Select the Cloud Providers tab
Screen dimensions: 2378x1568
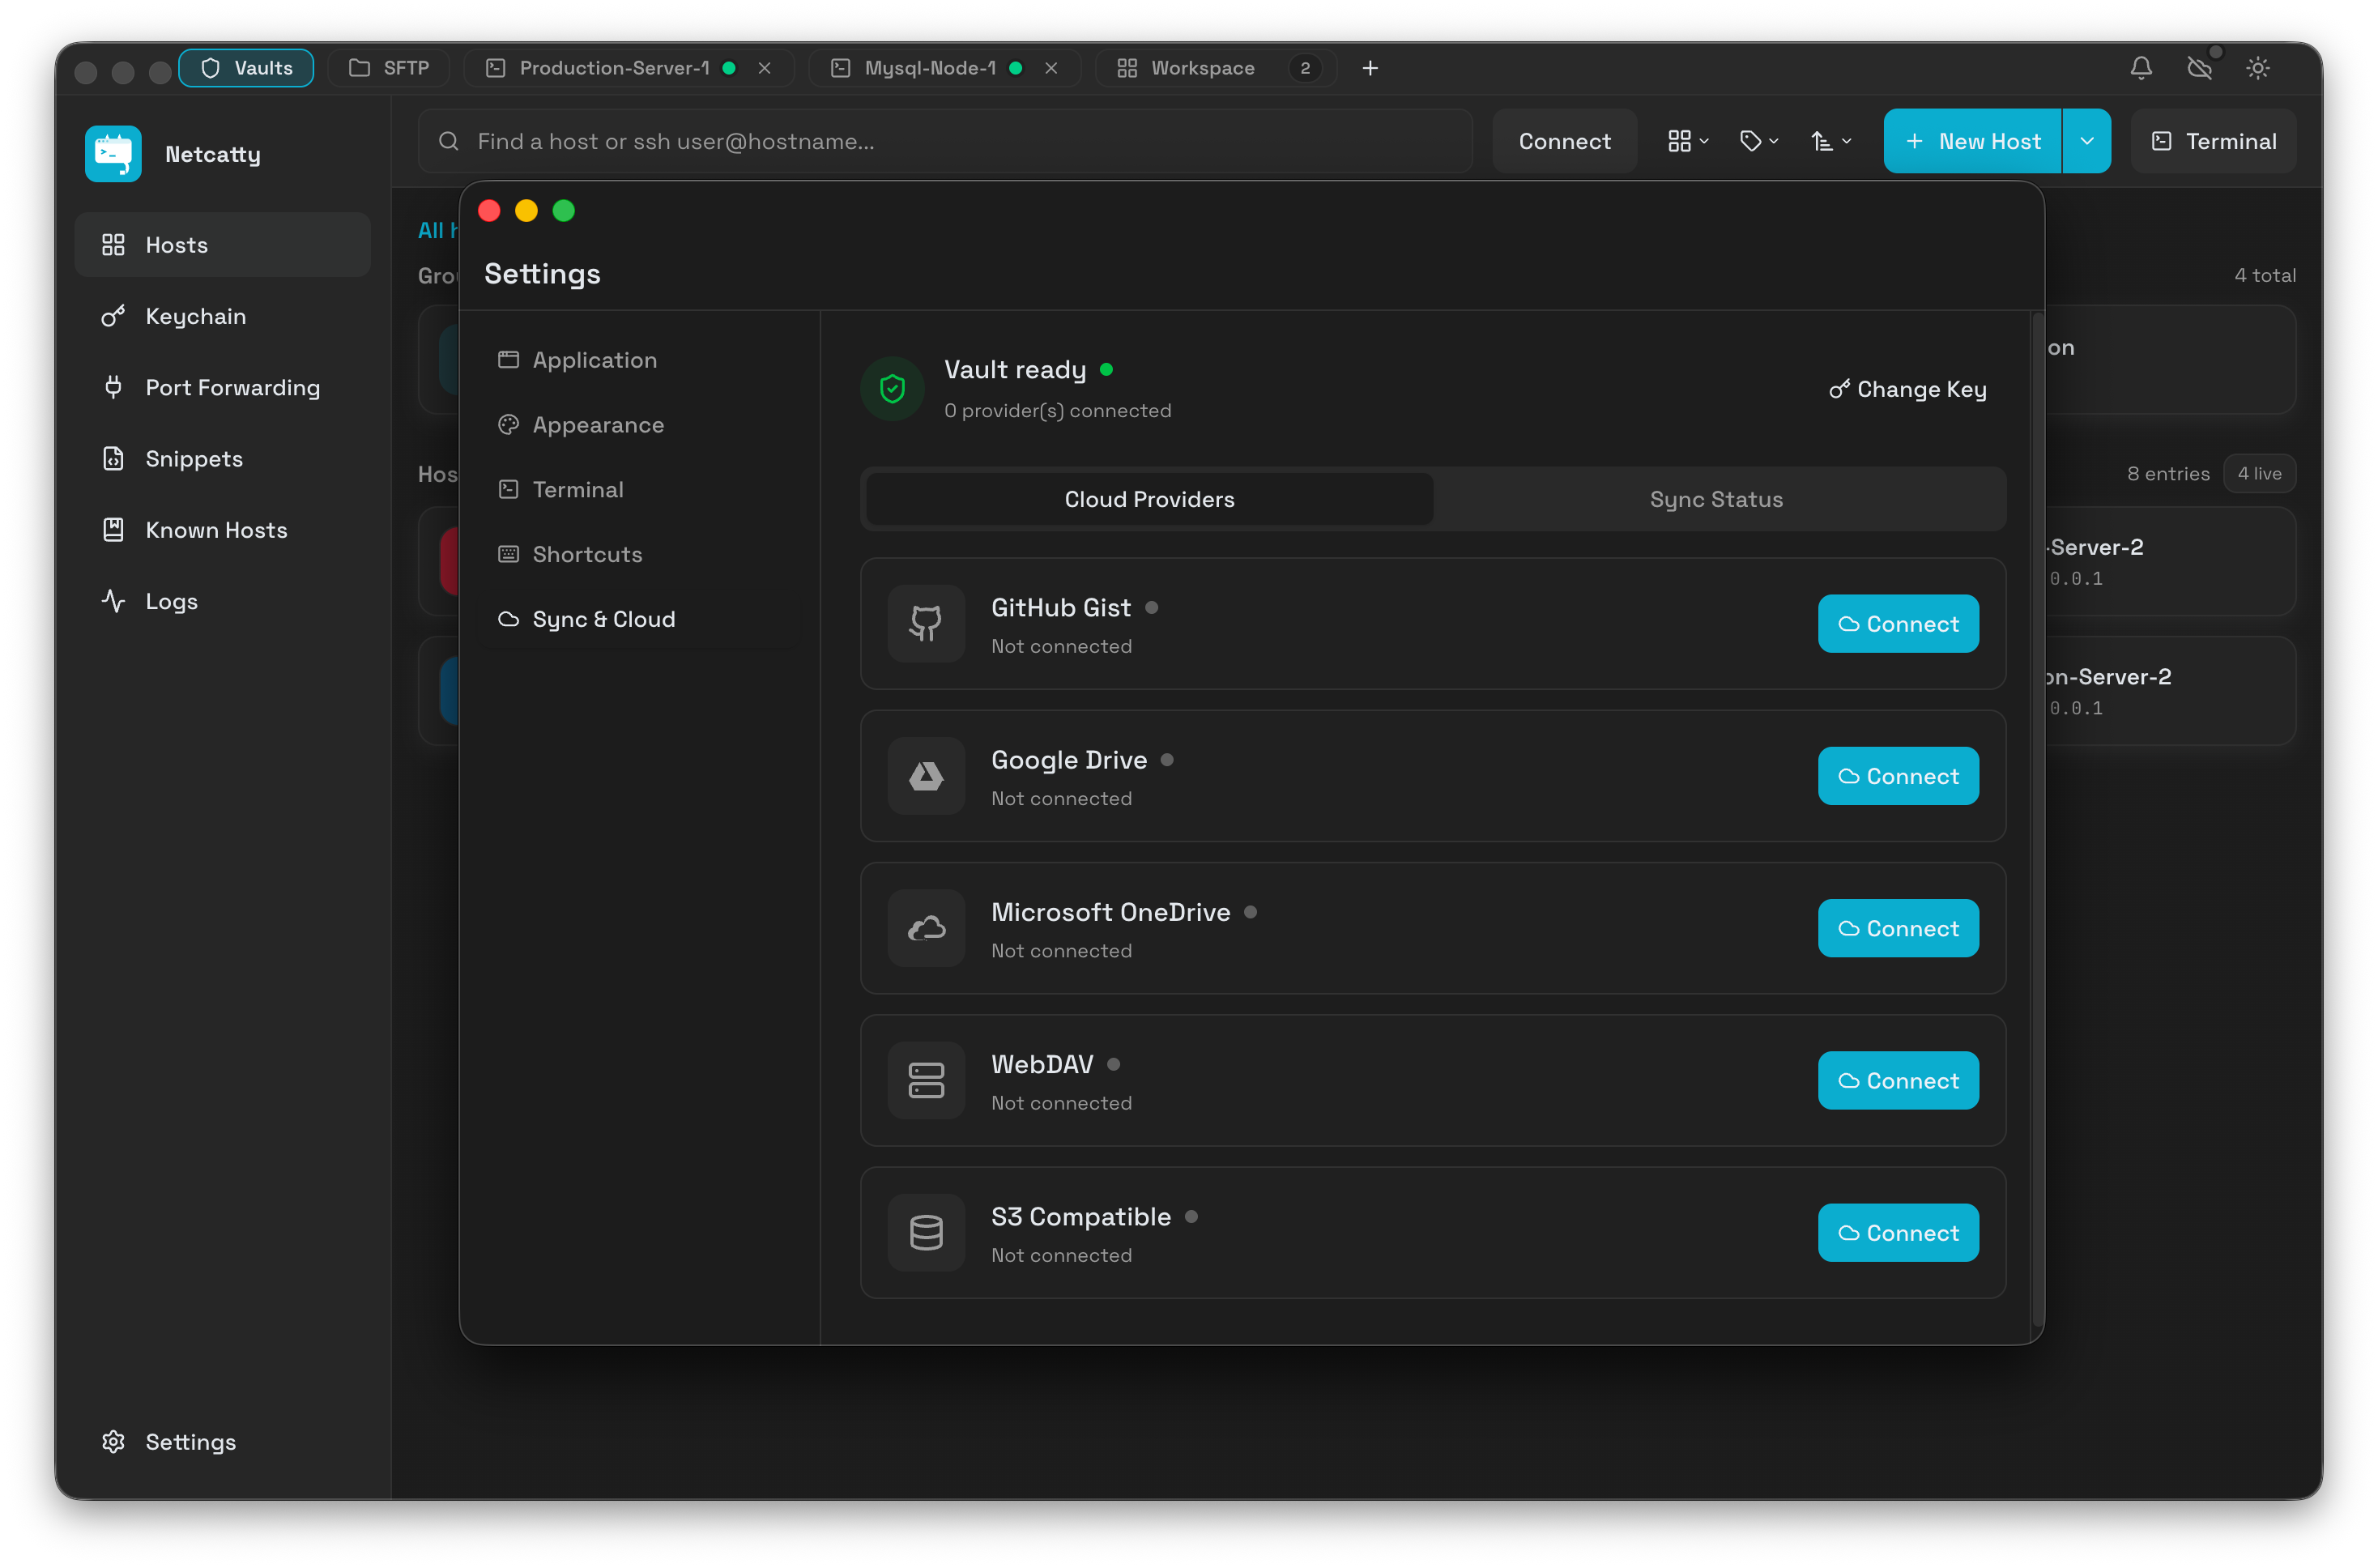[1149, 499]
